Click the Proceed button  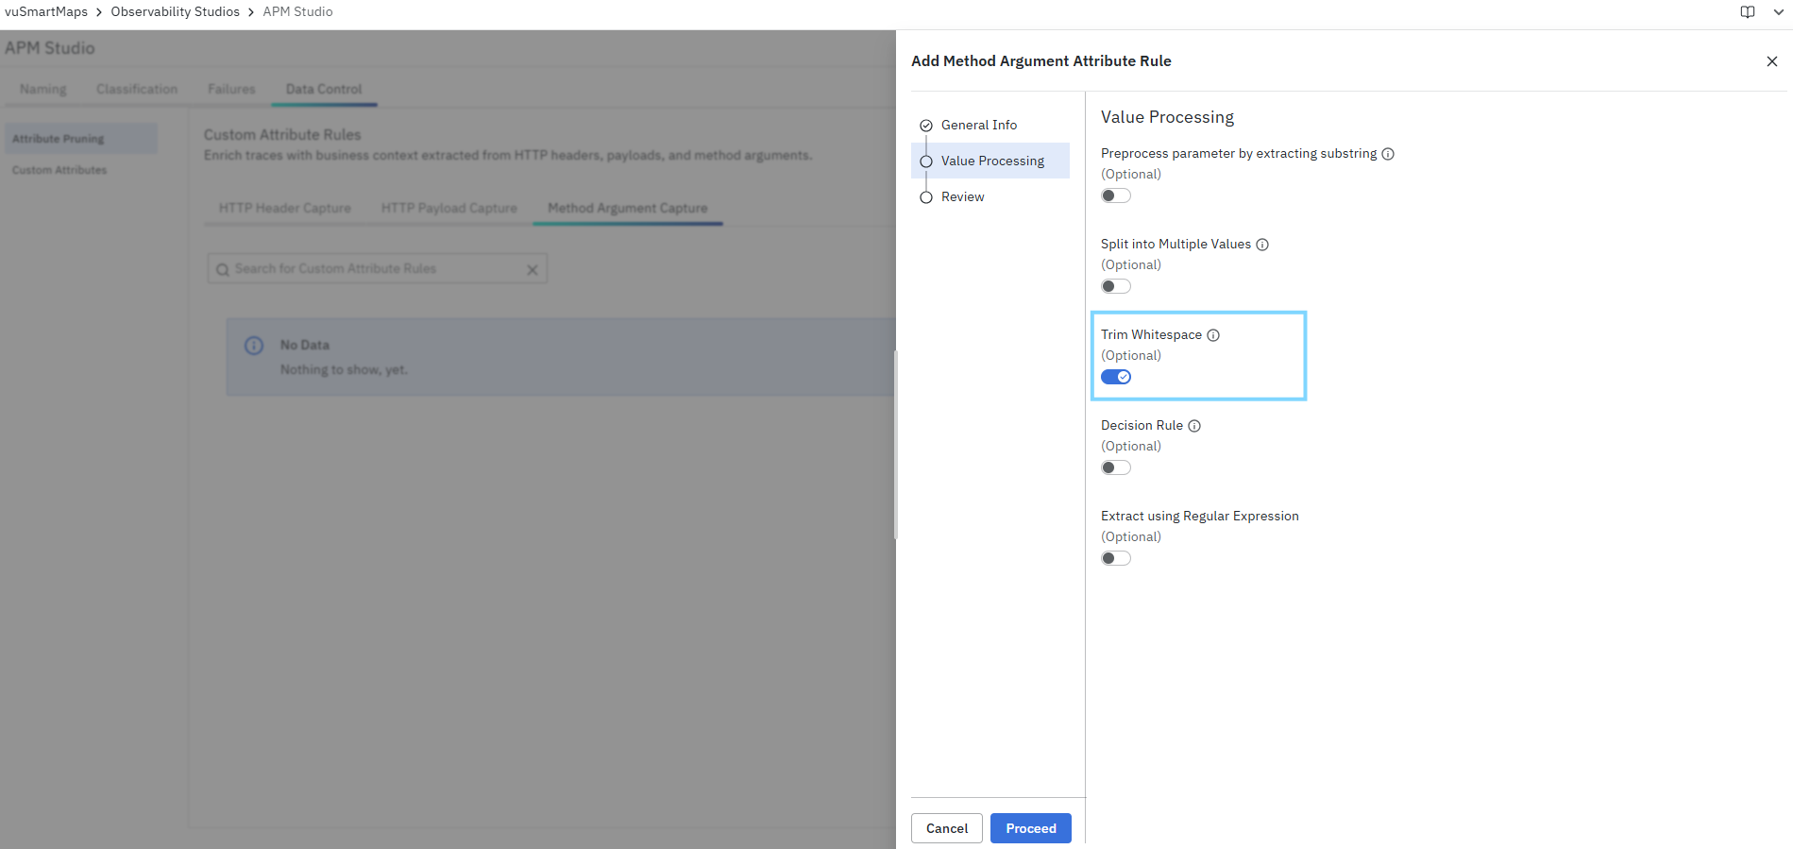coord(1031,828)
